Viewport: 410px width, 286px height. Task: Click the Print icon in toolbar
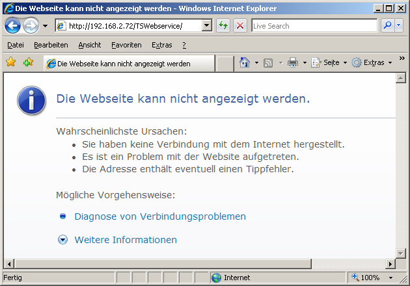click(293, 63)
